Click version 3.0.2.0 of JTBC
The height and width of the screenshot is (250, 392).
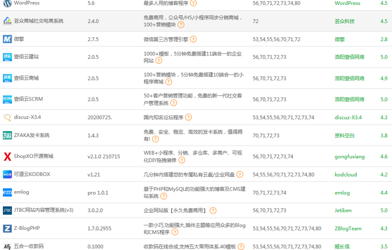(x=95, y=210)
